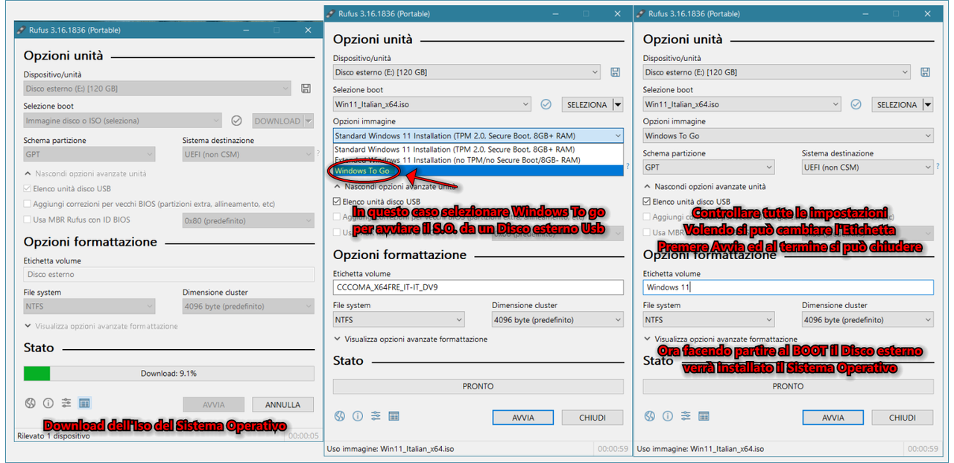Open language globe icon in middle Rufus window
The width and height of the screenshot is (954, 463).
coord(340,416)
